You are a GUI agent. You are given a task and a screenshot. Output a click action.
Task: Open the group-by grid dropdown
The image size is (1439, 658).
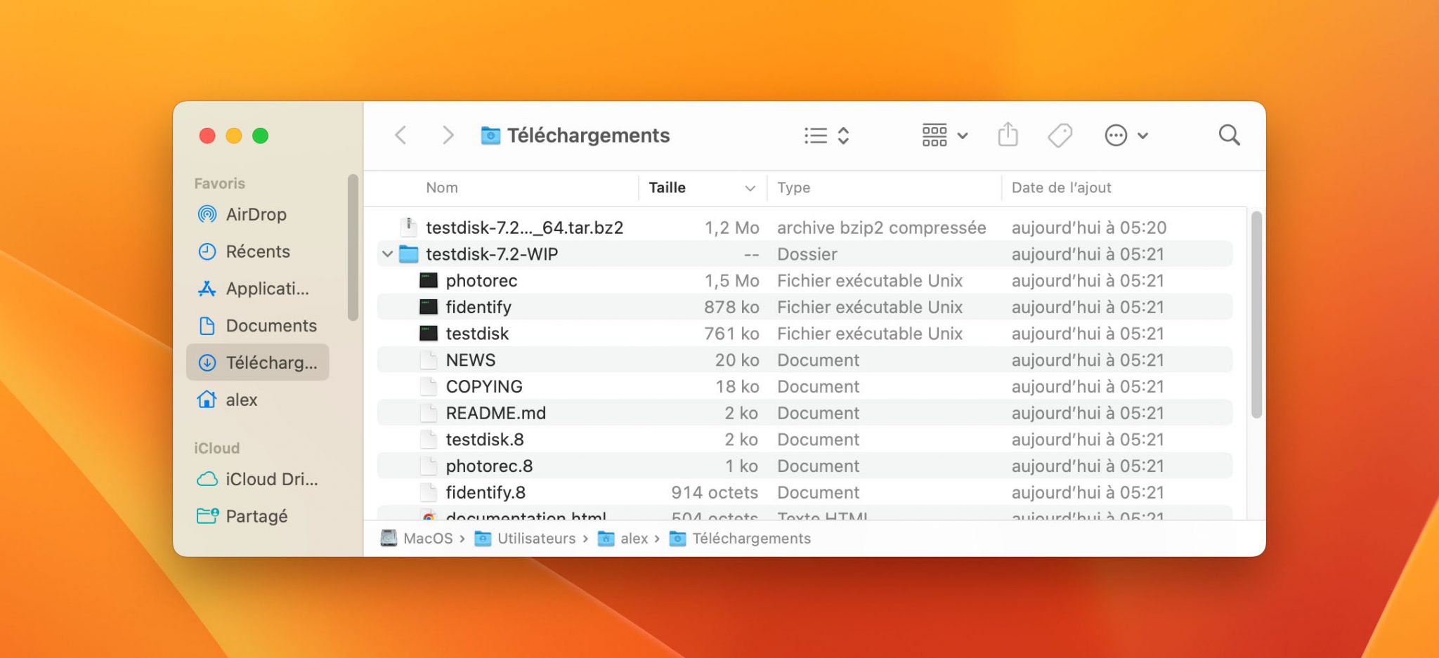[944, 136]
